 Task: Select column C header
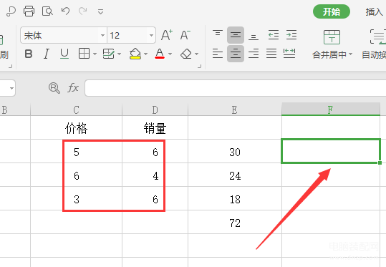[x=77, y=110]
